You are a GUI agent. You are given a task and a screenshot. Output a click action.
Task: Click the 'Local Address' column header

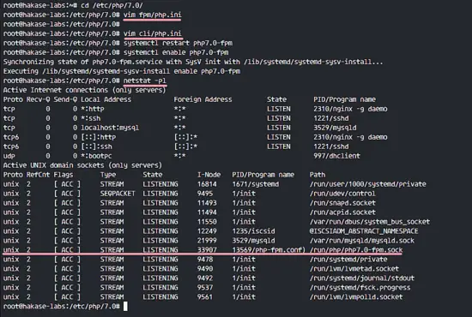click(106, 99)
